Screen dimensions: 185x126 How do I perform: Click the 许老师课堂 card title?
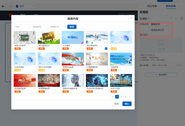19,67
